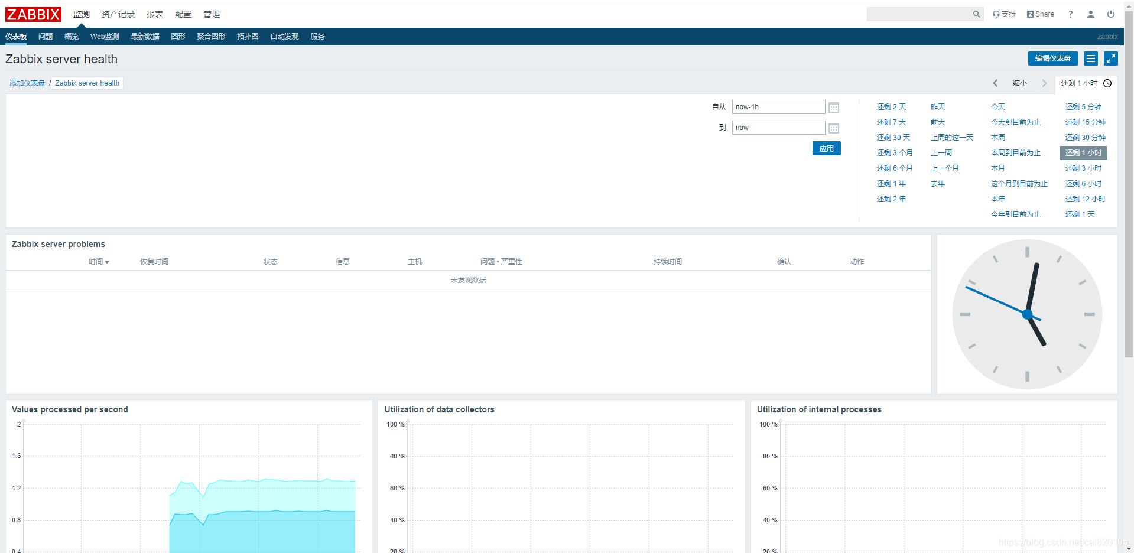Choose time range 还剩 2 天
Viewport: 1134px width, 553px height.
pos(891,107)
